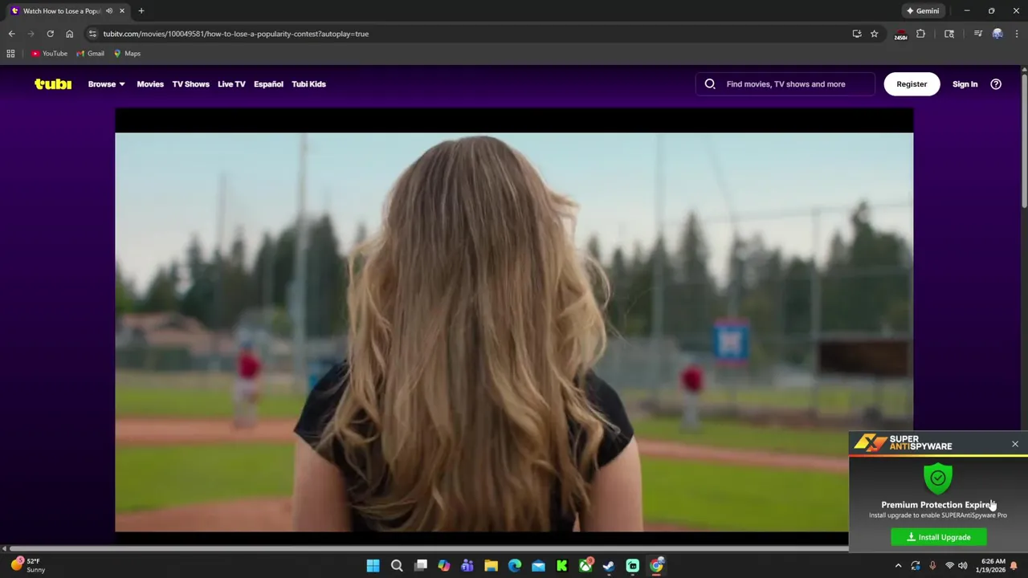Click the browser address bar URL
Image resolution: width=1028 pixels, height=578 pixels.
235,34
